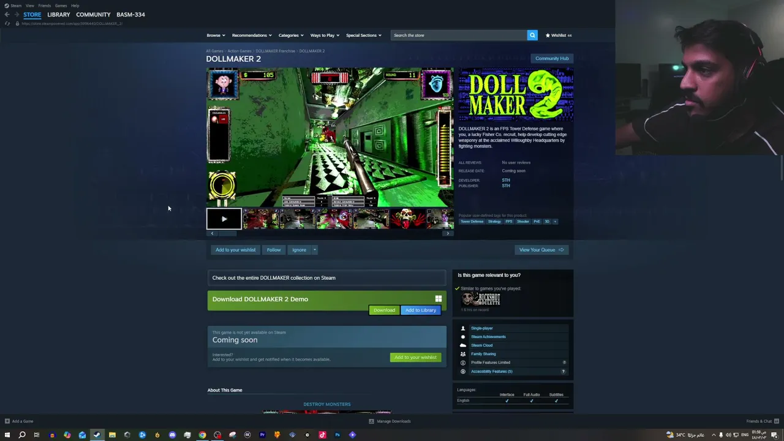
Task: Focus the Search the store field
Action: (459, 35)
